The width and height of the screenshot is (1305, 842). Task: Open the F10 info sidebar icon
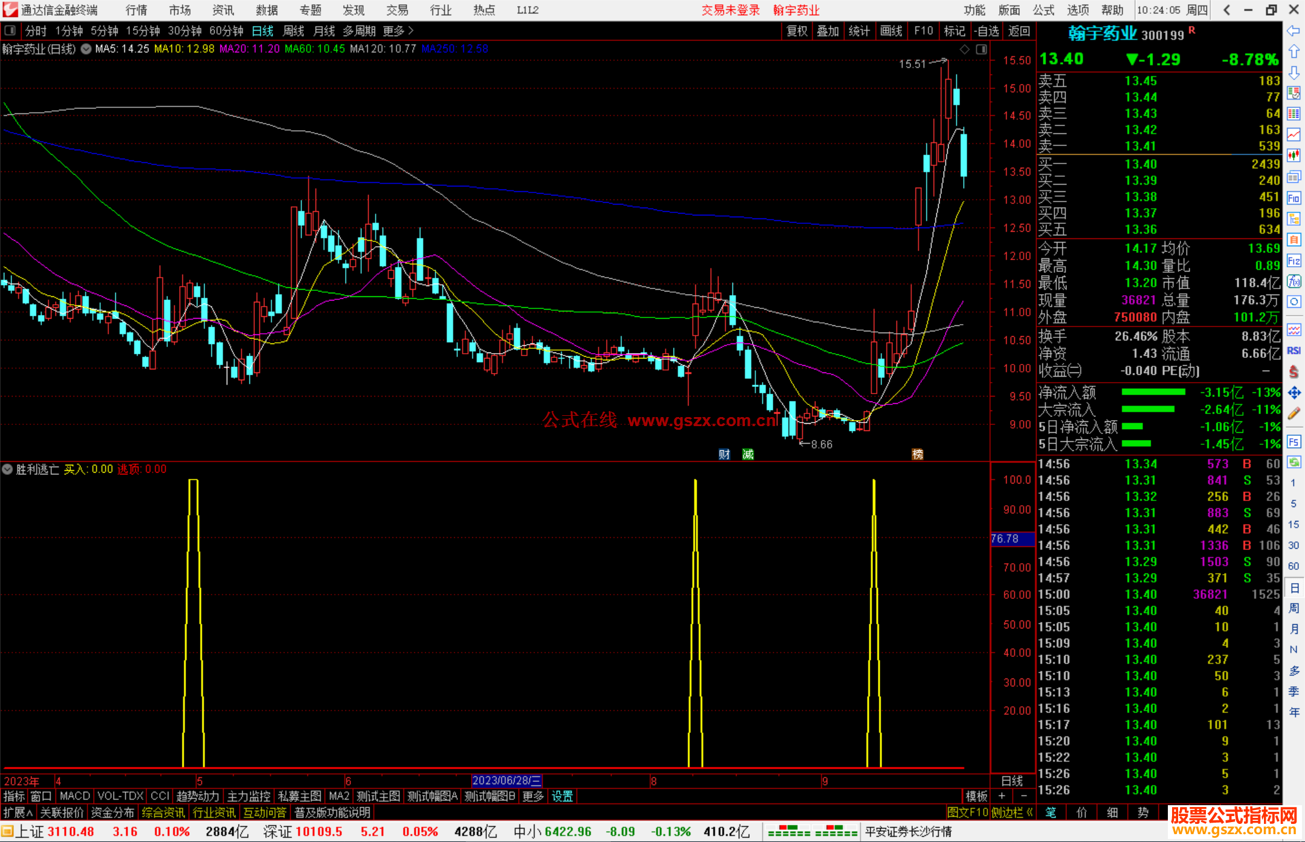click(x=1294, y=198)
